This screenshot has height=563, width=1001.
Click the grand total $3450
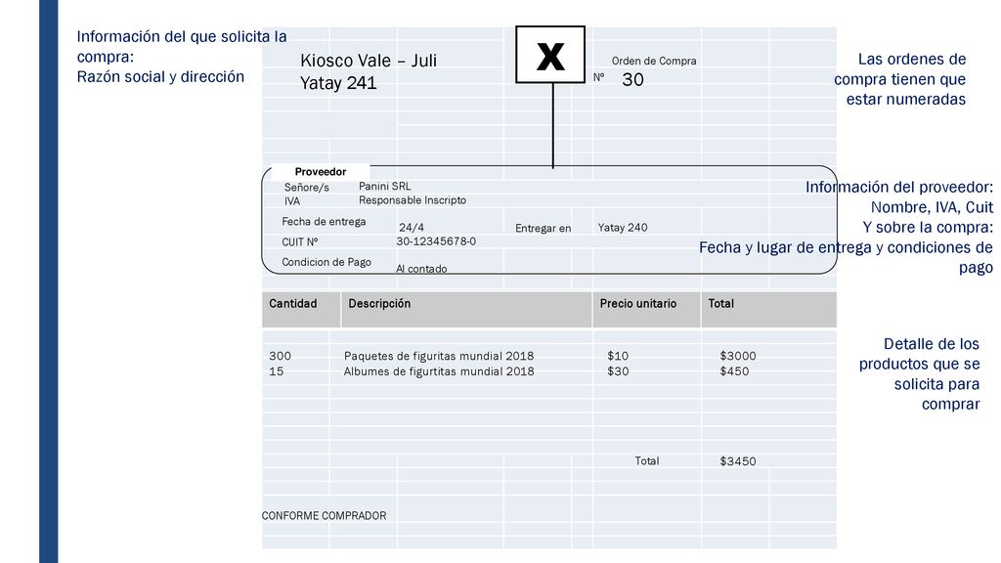(x=738, y=461)
